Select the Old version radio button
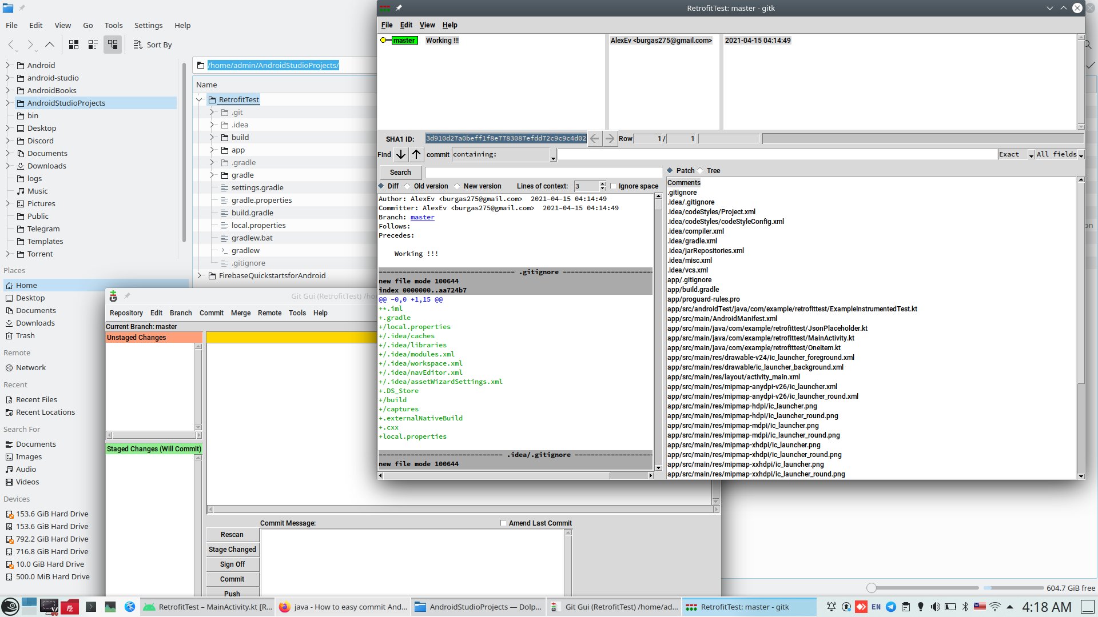Screen dimensions: 1098x617 408,186
